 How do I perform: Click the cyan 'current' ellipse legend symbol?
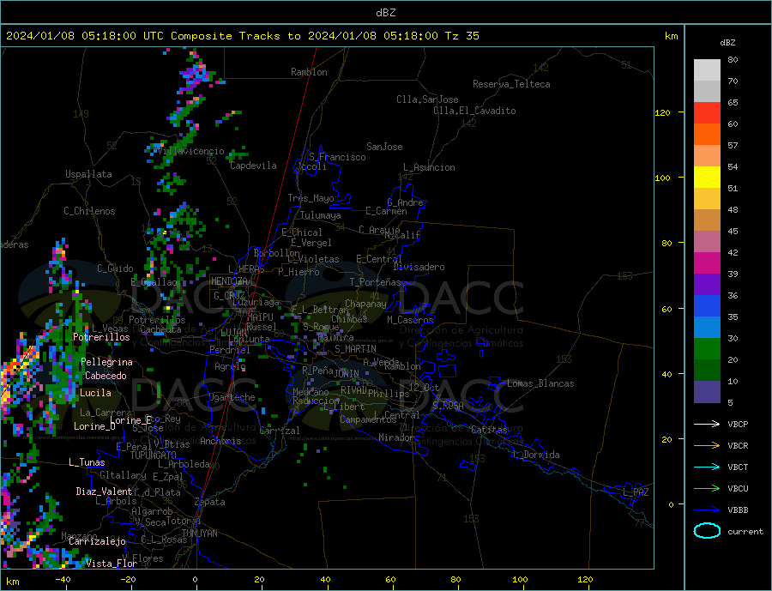(707, 531)
